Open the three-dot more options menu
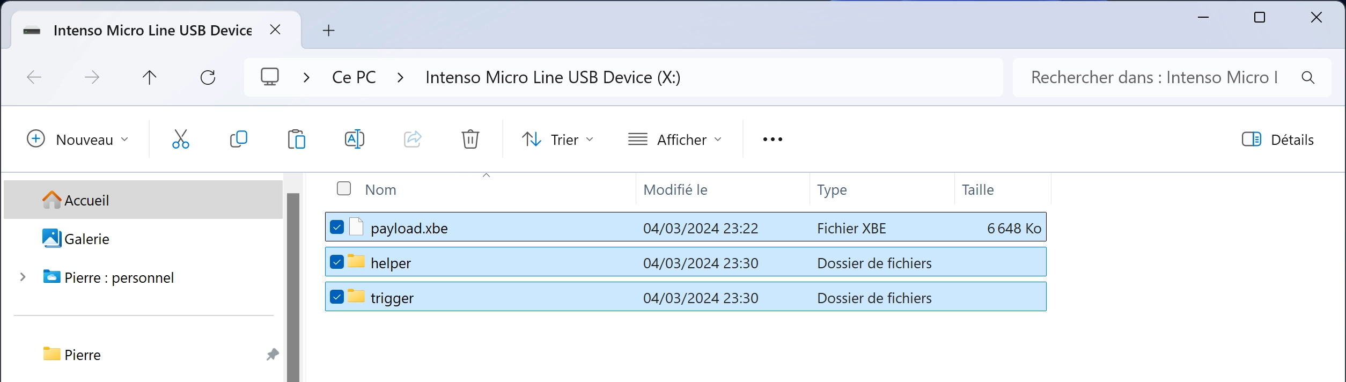 (773, 139)
